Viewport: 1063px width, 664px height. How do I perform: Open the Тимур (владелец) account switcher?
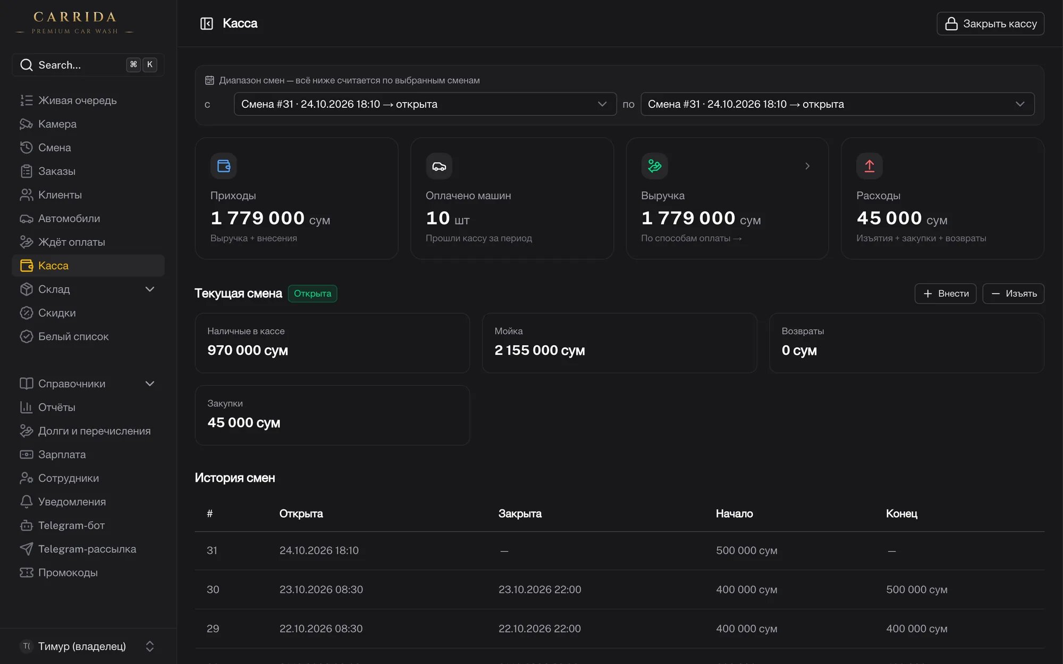[x=88, y=646]
